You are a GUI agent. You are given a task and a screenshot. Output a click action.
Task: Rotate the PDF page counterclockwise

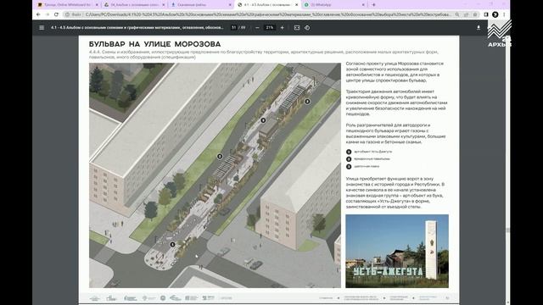tap(307, 28)
